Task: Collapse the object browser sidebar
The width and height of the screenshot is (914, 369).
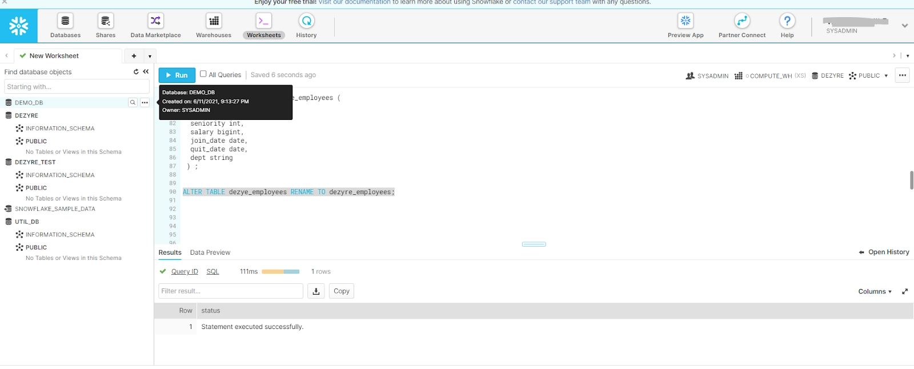Action: 146,72
